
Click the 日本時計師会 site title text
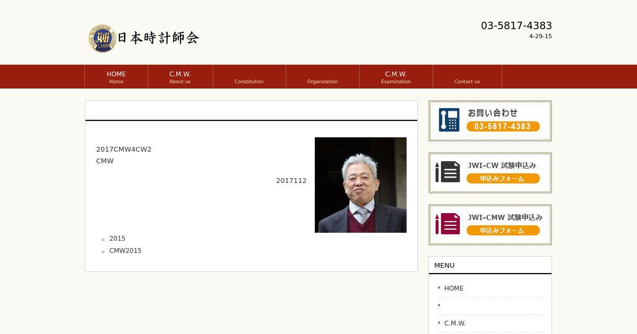coord(158,38)
